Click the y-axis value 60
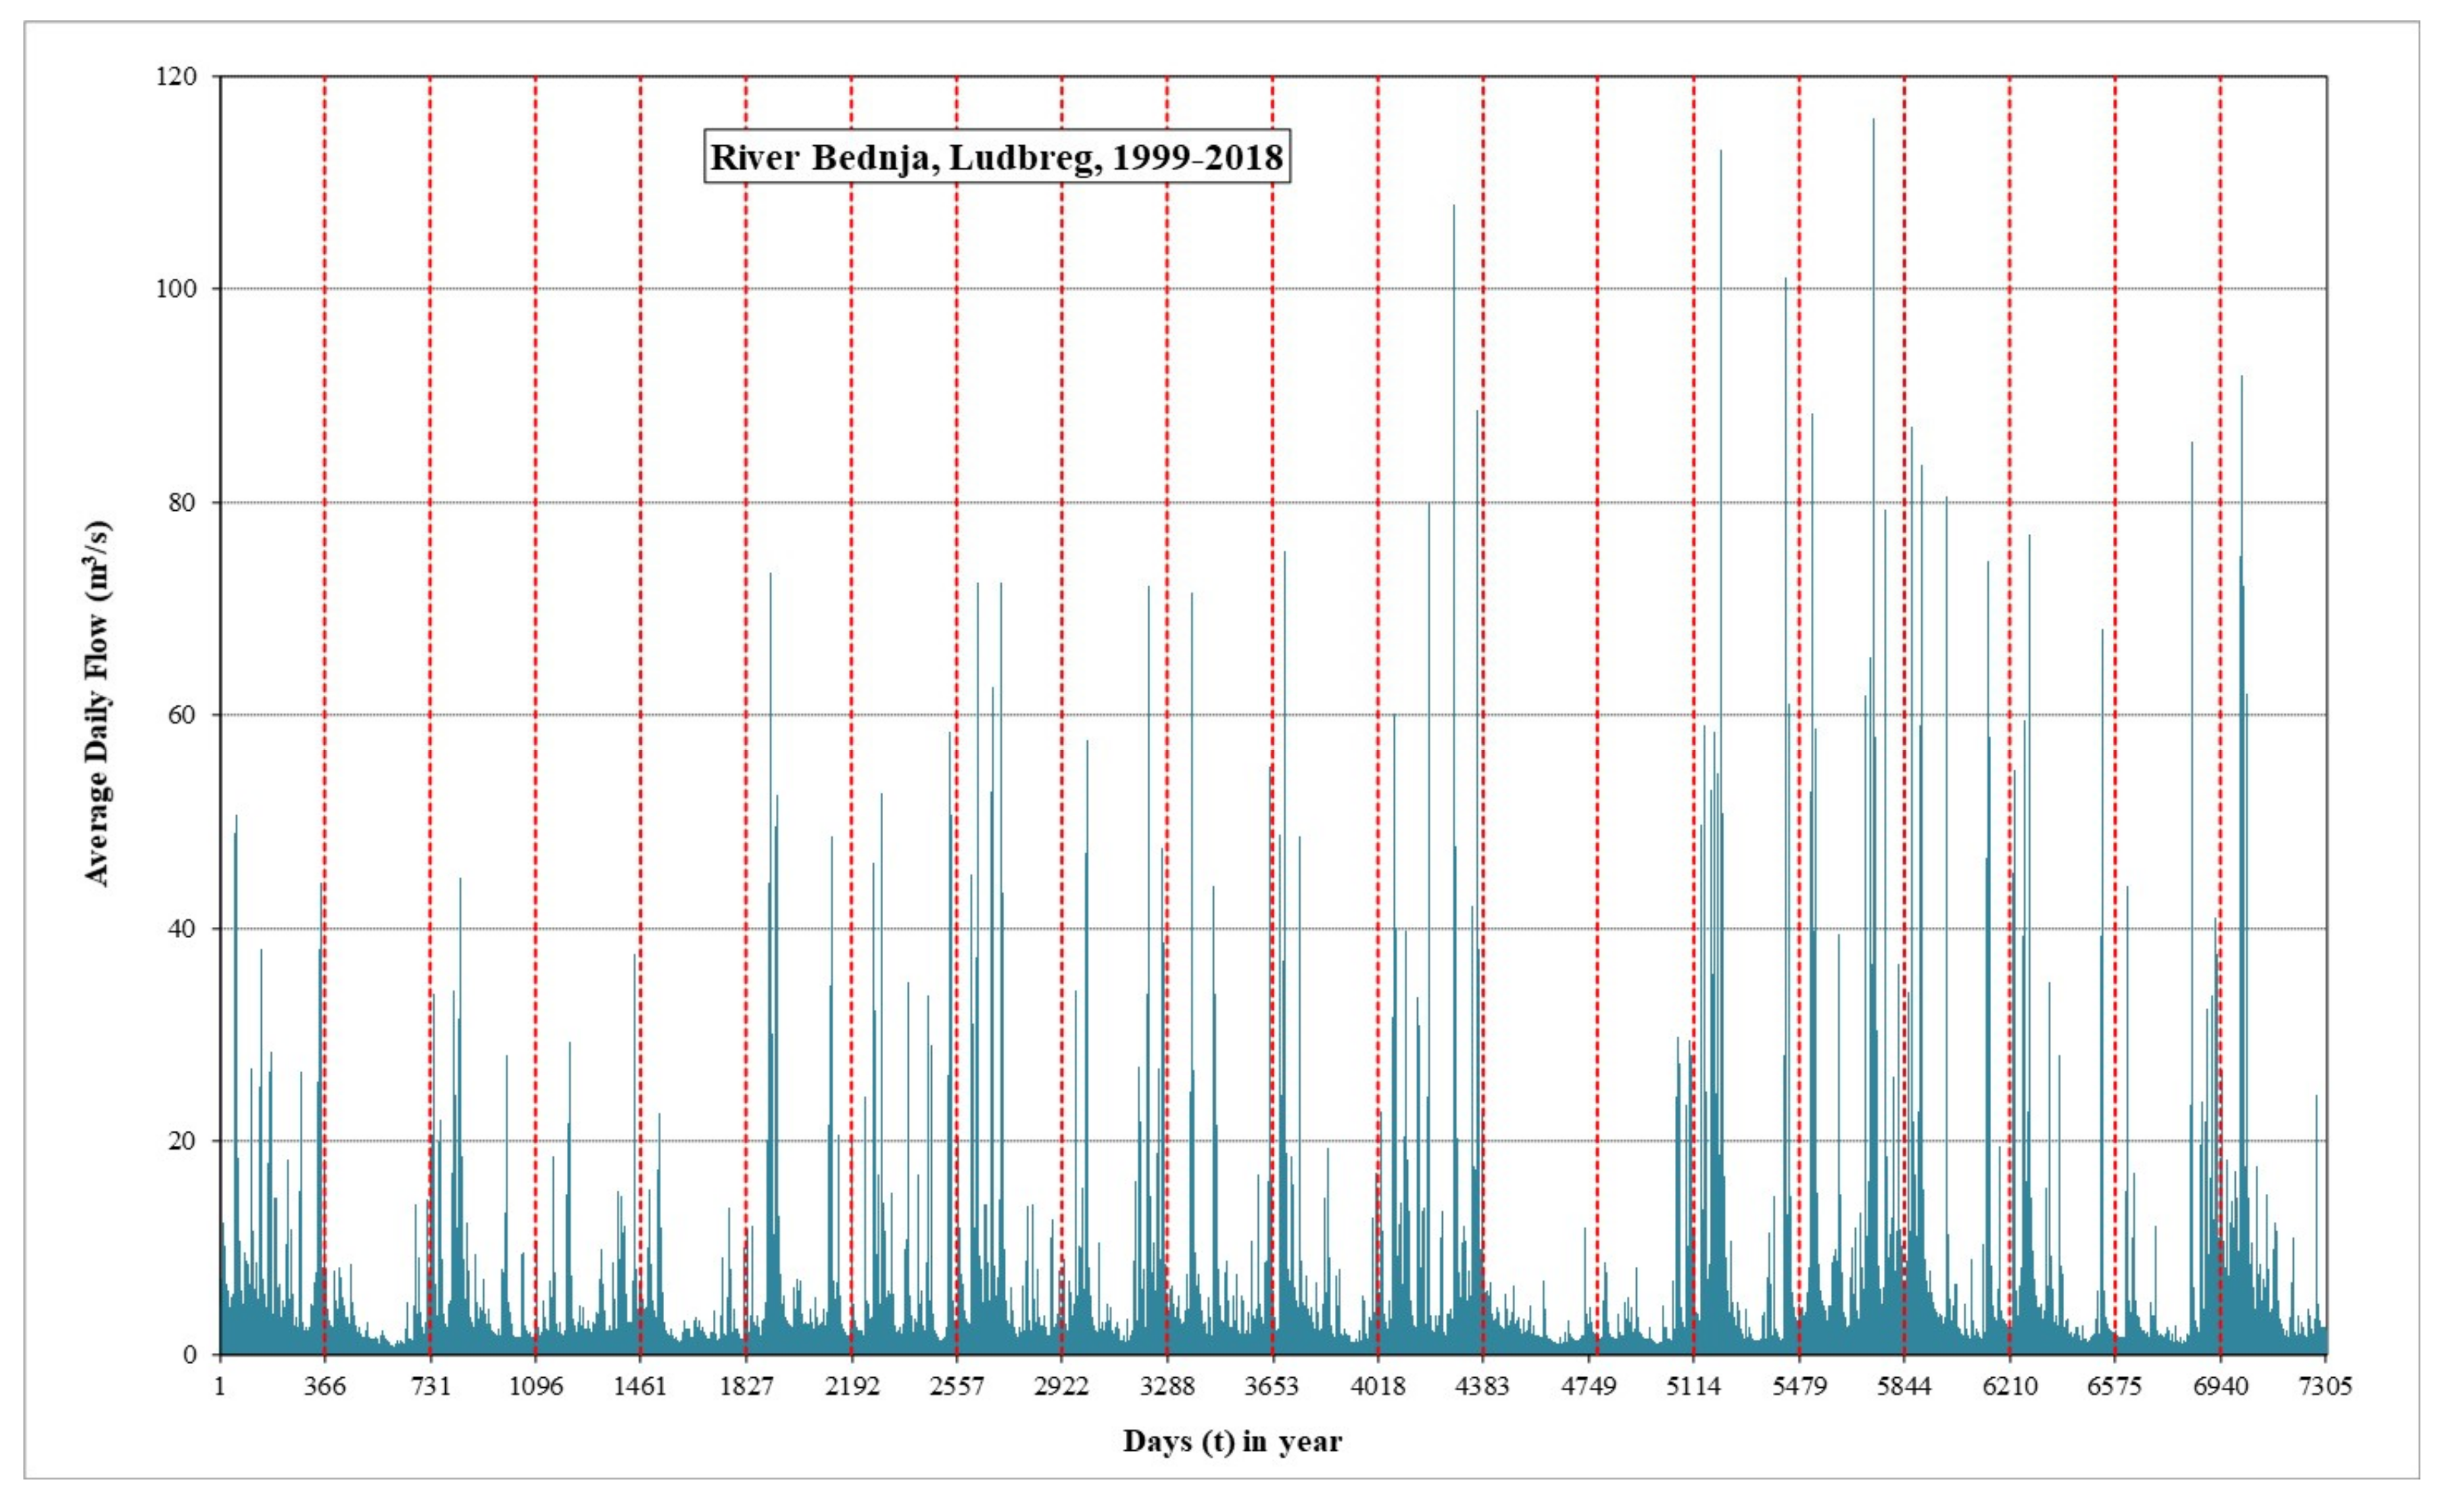 coord(181,716)
